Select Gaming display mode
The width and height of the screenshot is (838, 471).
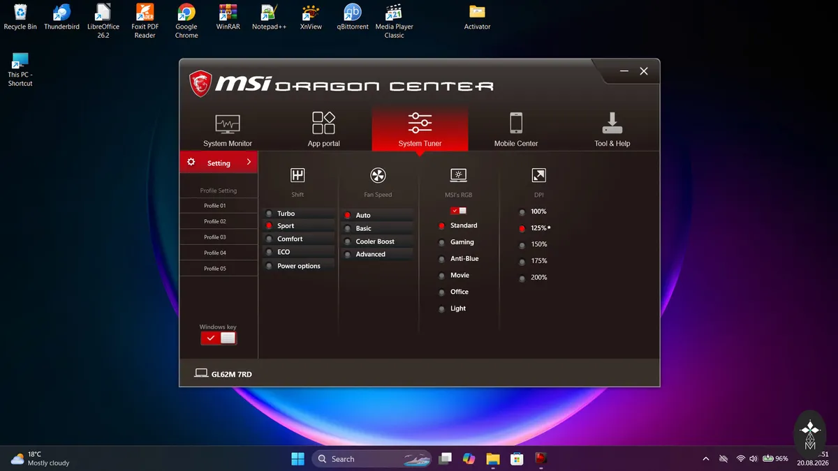click(x=456, y=242)
